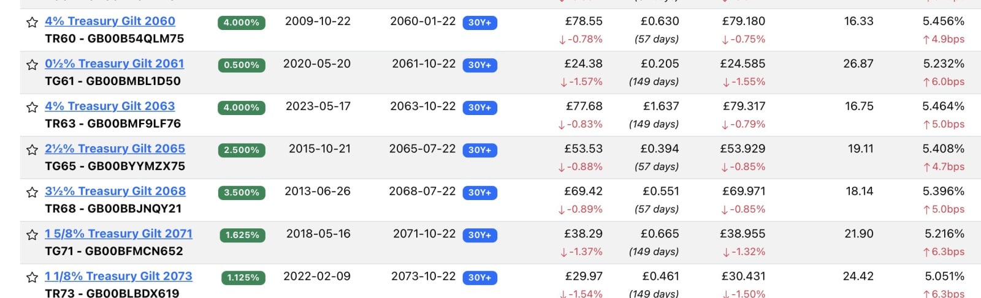Mark 3½% Treasury Gilt 2068 as favorite

[32, 193]
